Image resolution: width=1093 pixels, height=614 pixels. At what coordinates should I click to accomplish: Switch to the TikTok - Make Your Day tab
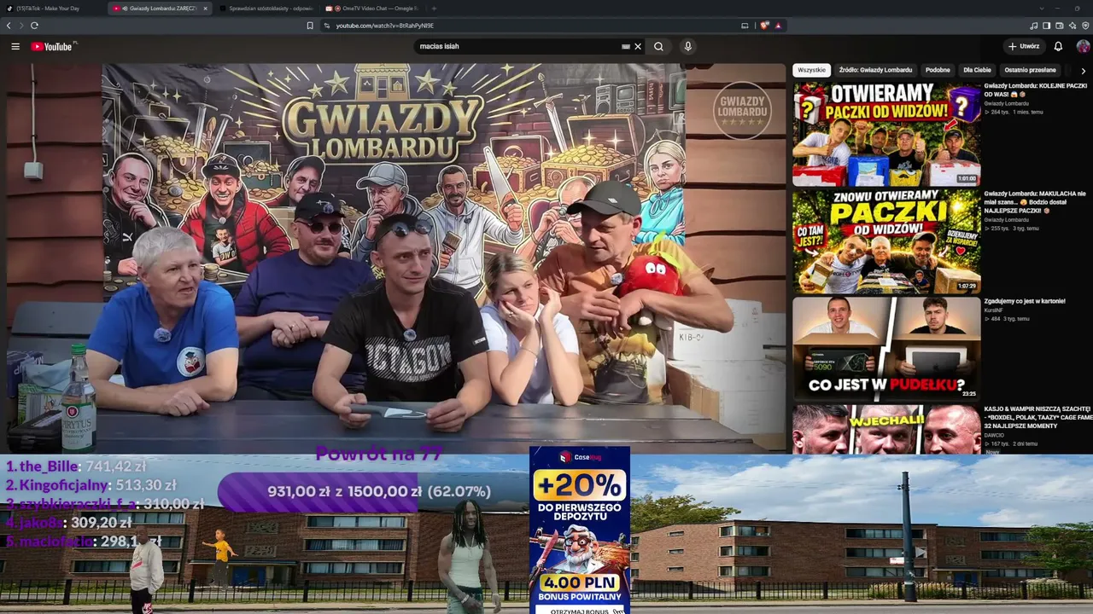(50, 9)
